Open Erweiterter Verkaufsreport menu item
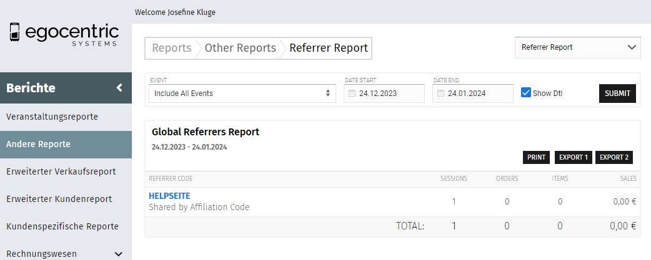This screenshot has height=260, width=651. (61, 171)
